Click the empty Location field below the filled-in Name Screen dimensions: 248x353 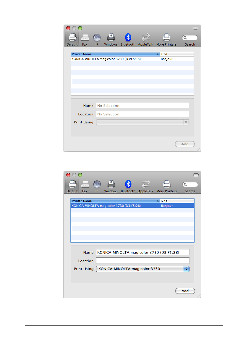[x=142, y=261]
